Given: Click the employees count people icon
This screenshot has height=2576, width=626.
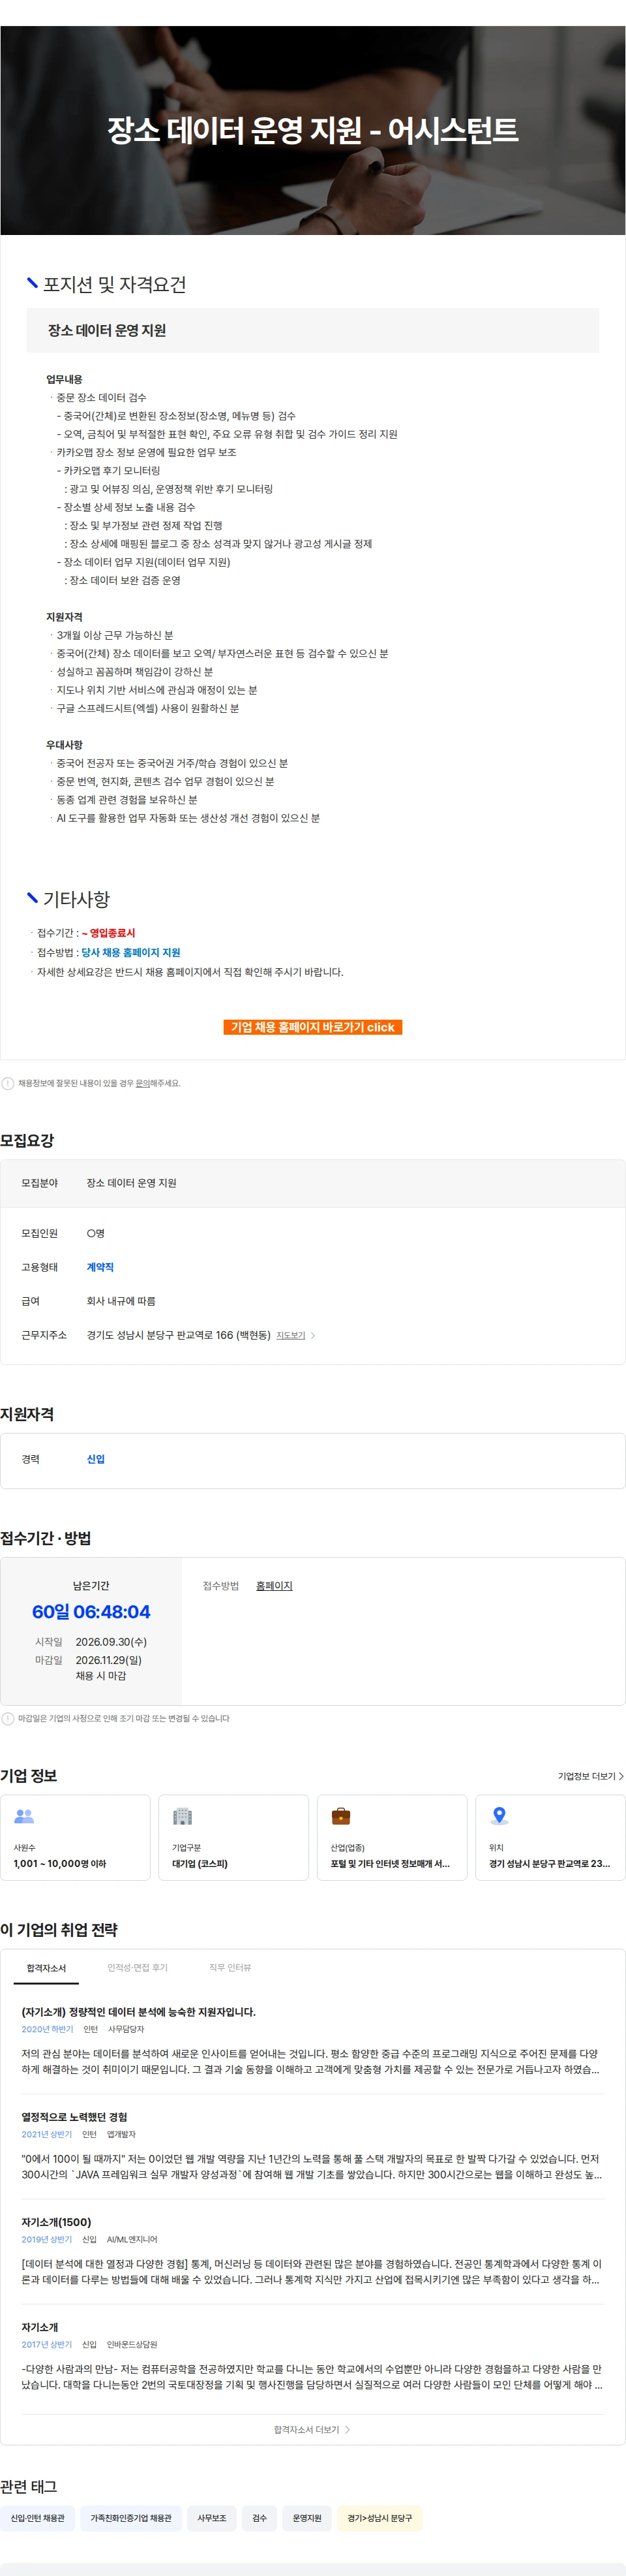Looking at the screenshot, I should 24,1815.
